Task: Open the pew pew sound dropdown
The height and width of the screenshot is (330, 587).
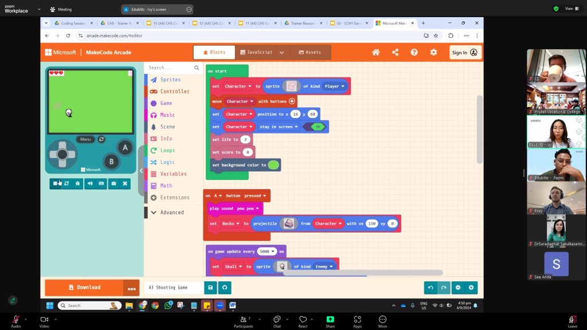Action: tap(248, 209)
